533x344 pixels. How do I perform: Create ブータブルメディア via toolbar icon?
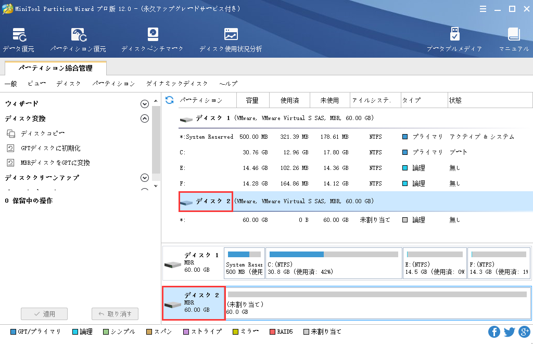[x=454, y=40]
